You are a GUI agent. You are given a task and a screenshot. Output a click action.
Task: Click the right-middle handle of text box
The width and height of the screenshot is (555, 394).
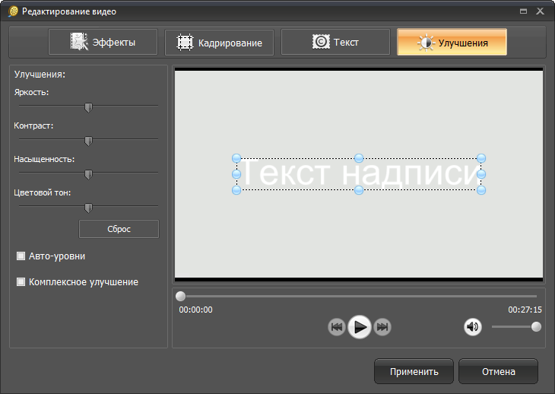(481, 174)
